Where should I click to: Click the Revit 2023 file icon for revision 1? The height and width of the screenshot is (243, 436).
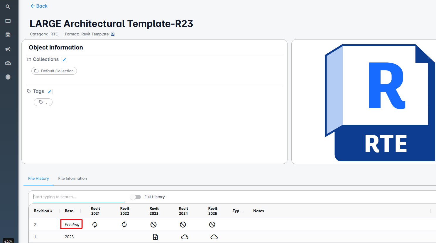[x=155, y=237]
